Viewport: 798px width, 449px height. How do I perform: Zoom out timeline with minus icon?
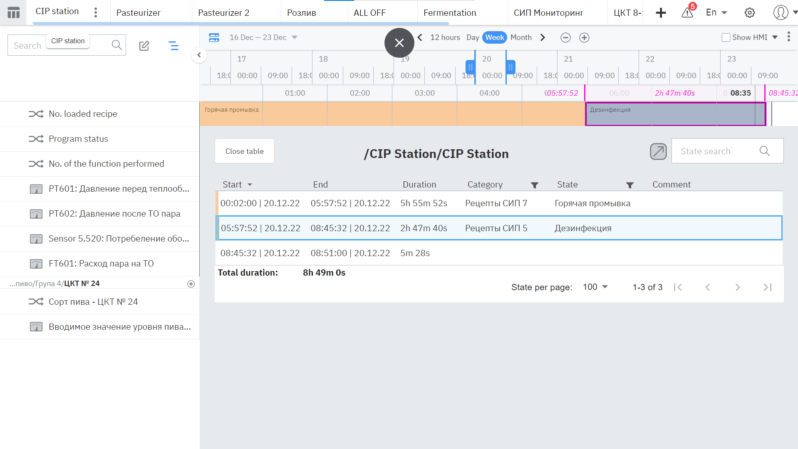[x=565, y=38]
